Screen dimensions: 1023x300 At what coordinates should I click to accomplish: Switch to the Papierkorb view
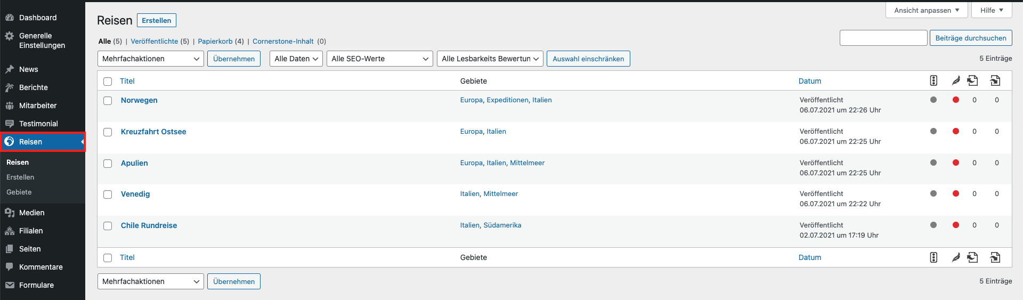(x=215, y=41)
